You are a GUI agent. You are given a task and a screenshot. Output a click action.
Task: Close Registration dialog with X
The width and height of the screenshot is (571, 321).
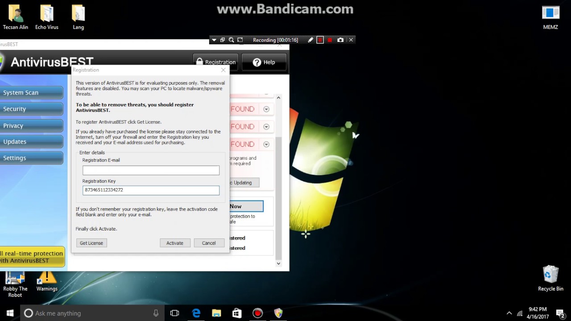223,70
